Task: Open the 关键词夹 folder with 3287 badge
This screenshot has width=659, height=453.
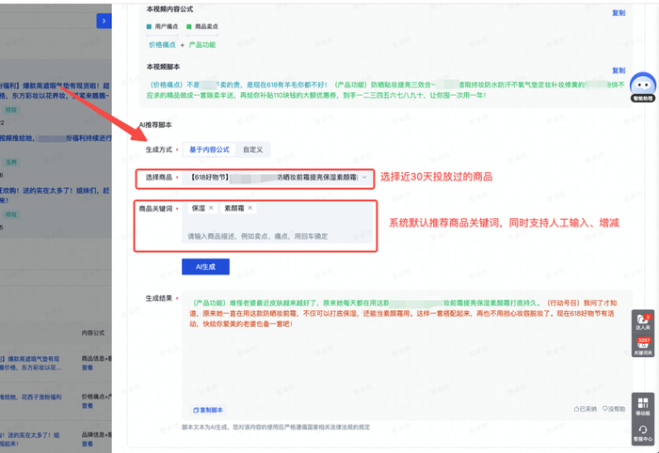Action: (643, 346)
